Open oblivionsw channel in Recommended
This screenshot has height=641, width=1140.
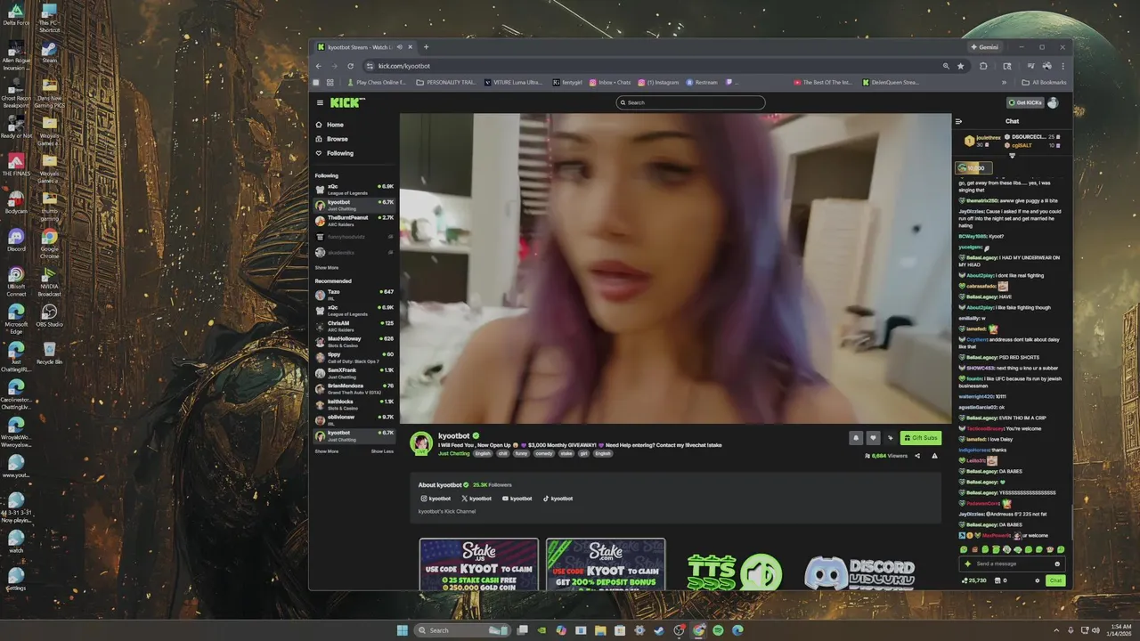click(x=354, y=419)
